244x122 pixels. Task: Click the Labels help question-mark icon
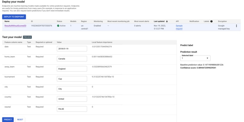coord(212,21)
